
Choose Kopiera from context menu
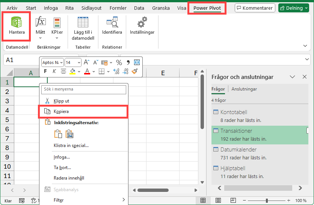[83, 111]
